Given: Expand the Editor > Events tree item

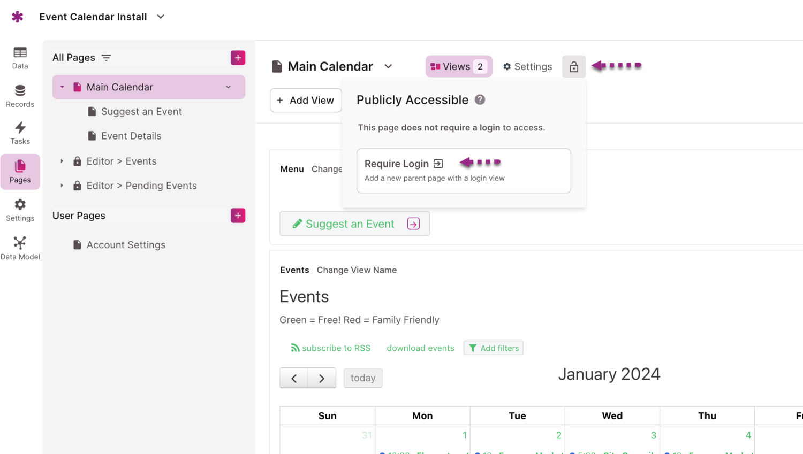Looking at the screenshot, I should [x=62, y=161].
